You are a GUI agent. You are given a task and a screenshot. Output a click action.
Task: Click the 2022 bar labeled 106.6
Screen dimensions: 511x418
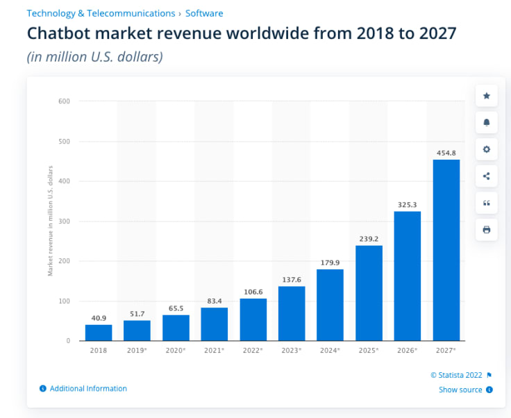[x=253, y=319]
